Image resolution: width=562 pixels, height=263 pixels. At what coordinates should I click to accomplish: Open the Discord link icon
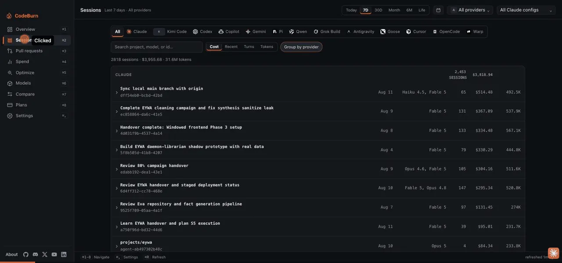[35, 255]
